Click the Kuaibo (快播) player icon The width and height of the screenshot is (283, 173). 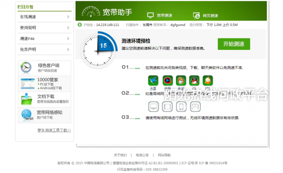point(167,80)
